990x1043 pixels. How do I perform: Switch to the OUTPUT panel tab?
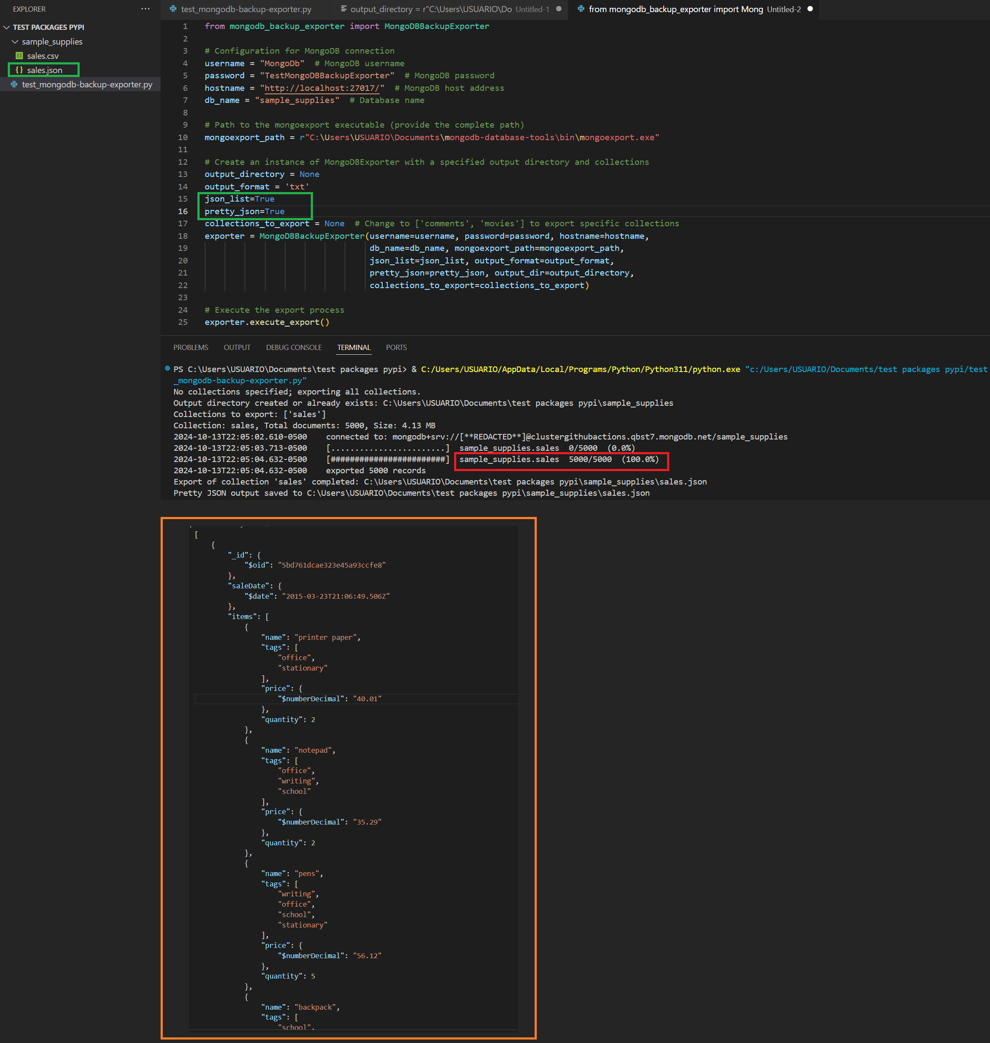(x=237, y=347)
